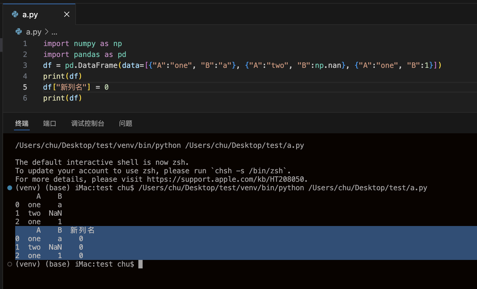
Task: Open the 调试控制台 panel tab
Action: pos(88,123)
